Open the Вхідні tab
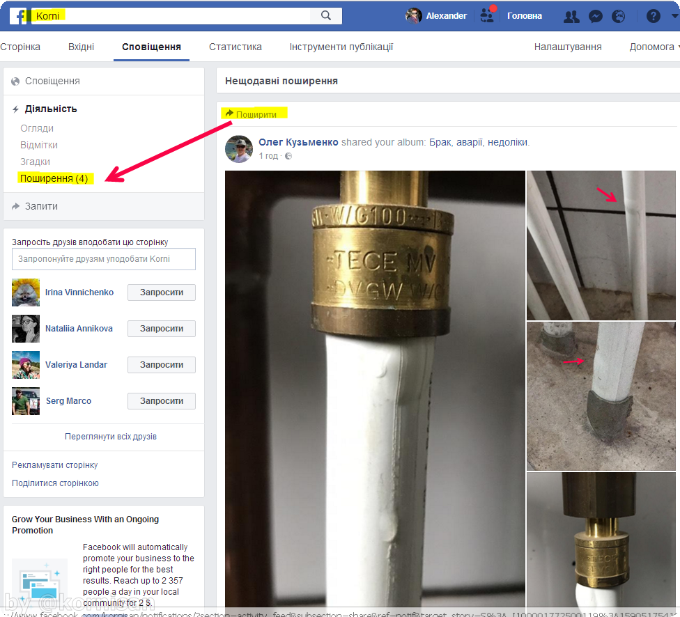 [81, 47]
